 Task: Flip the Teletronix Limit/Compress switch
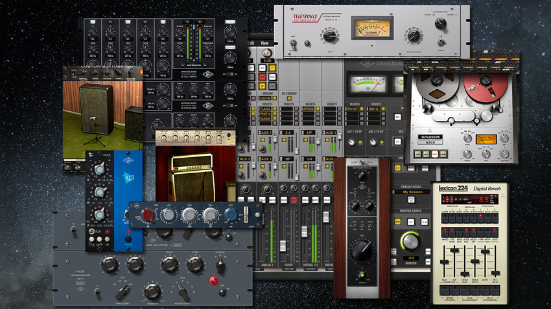click(x=293, y=44)
